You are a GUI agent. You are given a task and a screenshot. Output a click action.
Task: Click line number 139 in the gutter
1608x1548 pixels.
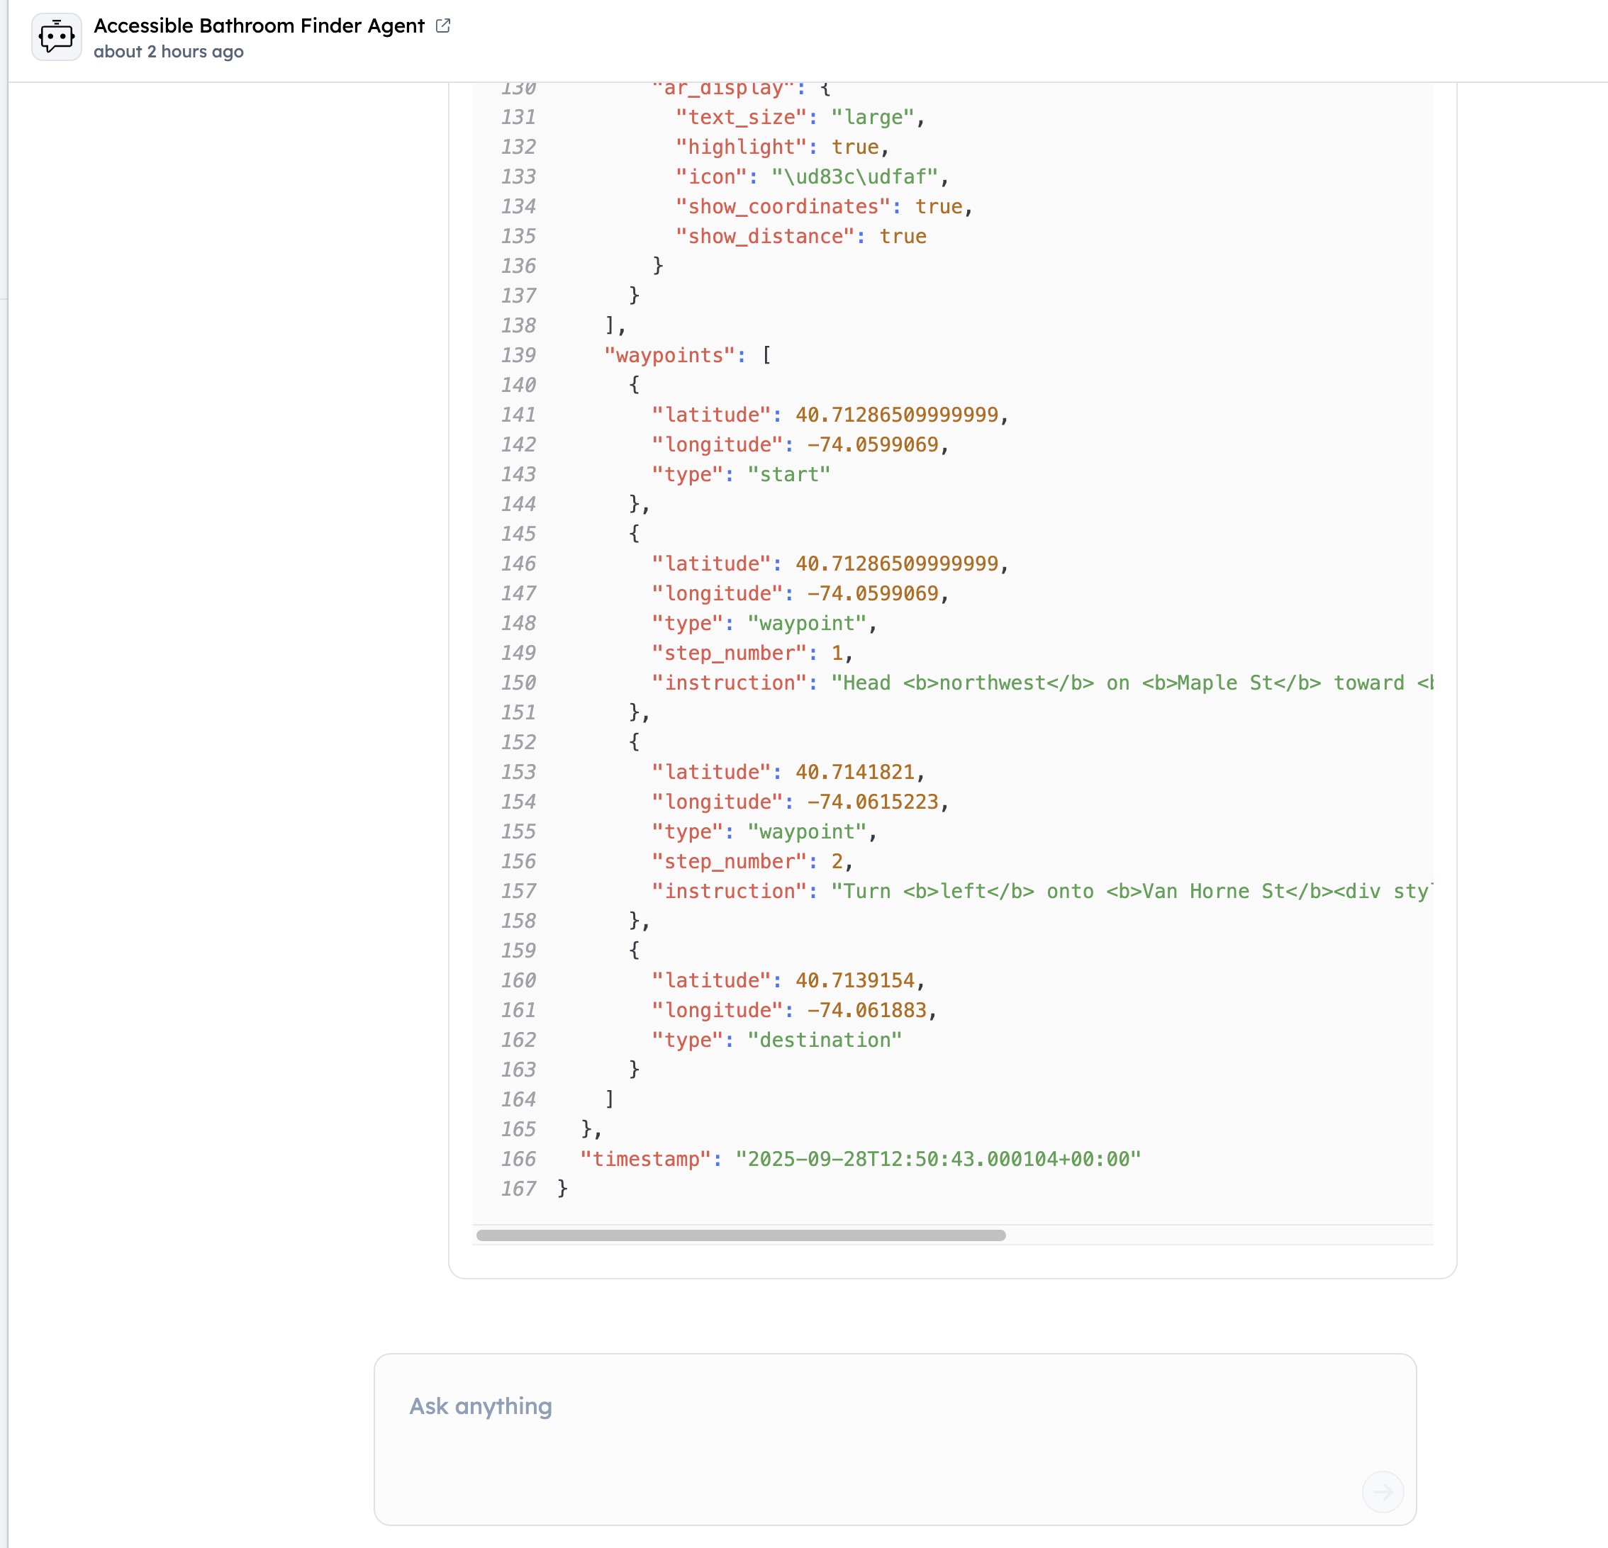pyautogui.click(x=518, y=355)
